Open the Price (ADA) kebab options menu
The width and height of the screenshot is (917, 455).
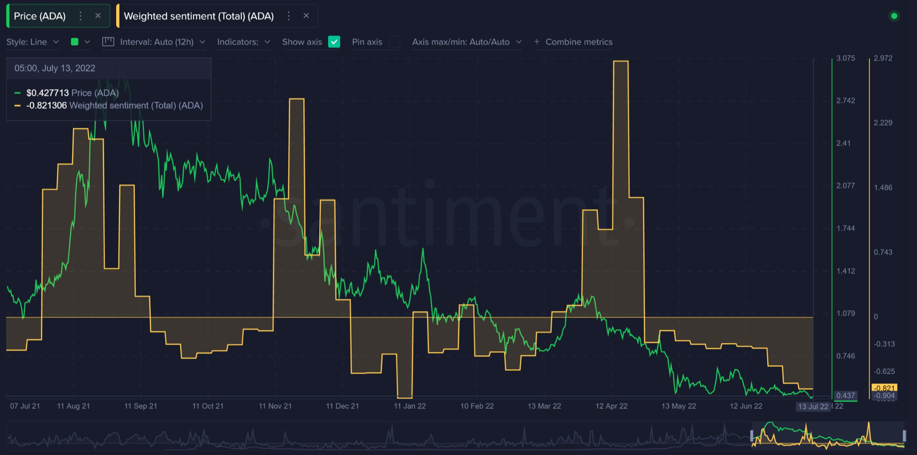tap(80, 16)
